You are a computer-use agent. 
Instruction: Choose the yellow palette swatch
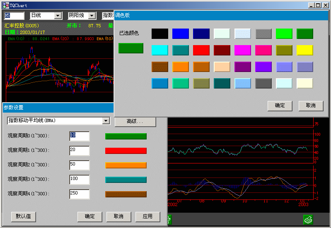(x=305, y=50)
